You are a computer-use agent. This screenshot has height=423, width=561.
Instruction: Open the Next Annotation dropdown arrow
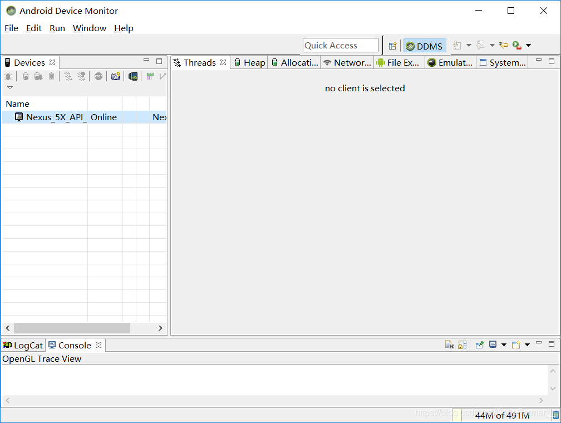click(x=469, y=45)
